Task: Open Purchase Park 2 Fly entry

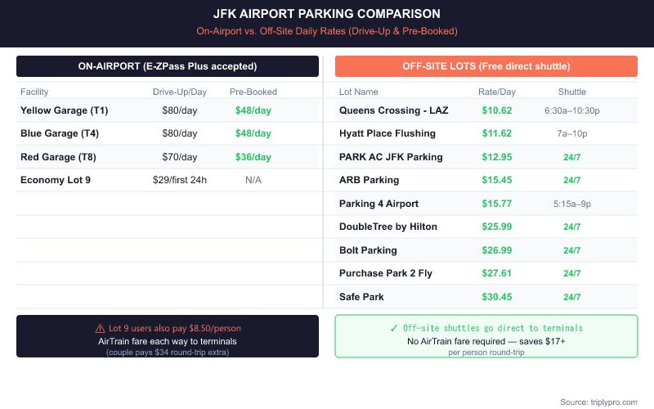Action: click(386, 273)
